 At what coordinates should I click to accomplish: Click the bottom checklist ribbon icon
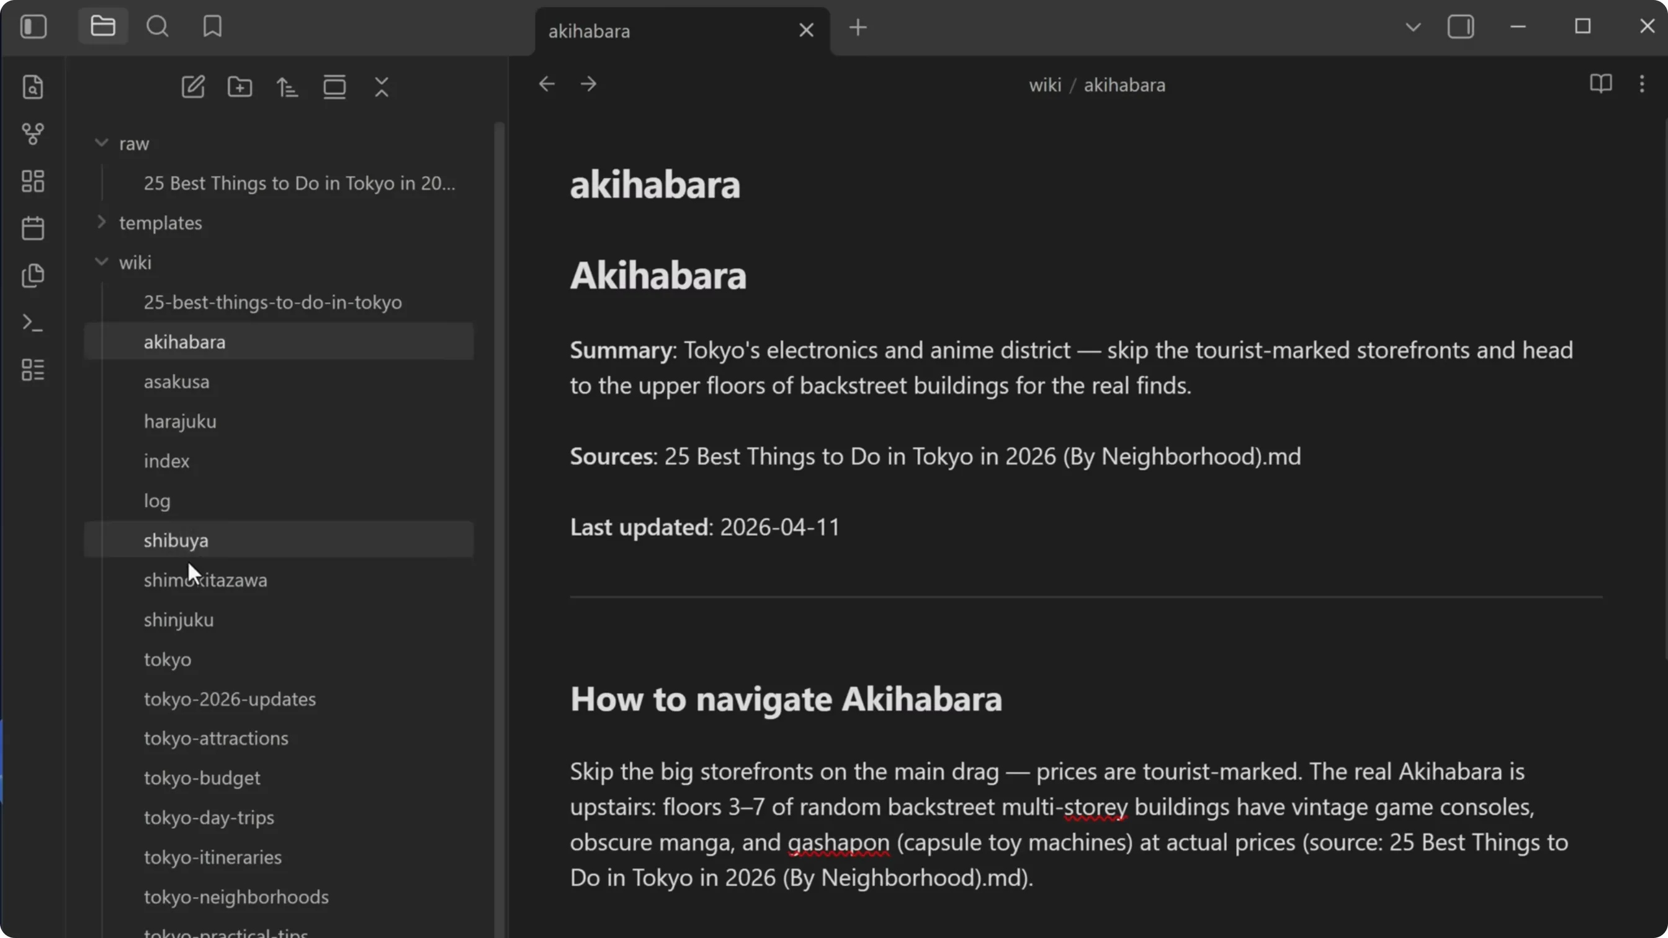point(33,370)
